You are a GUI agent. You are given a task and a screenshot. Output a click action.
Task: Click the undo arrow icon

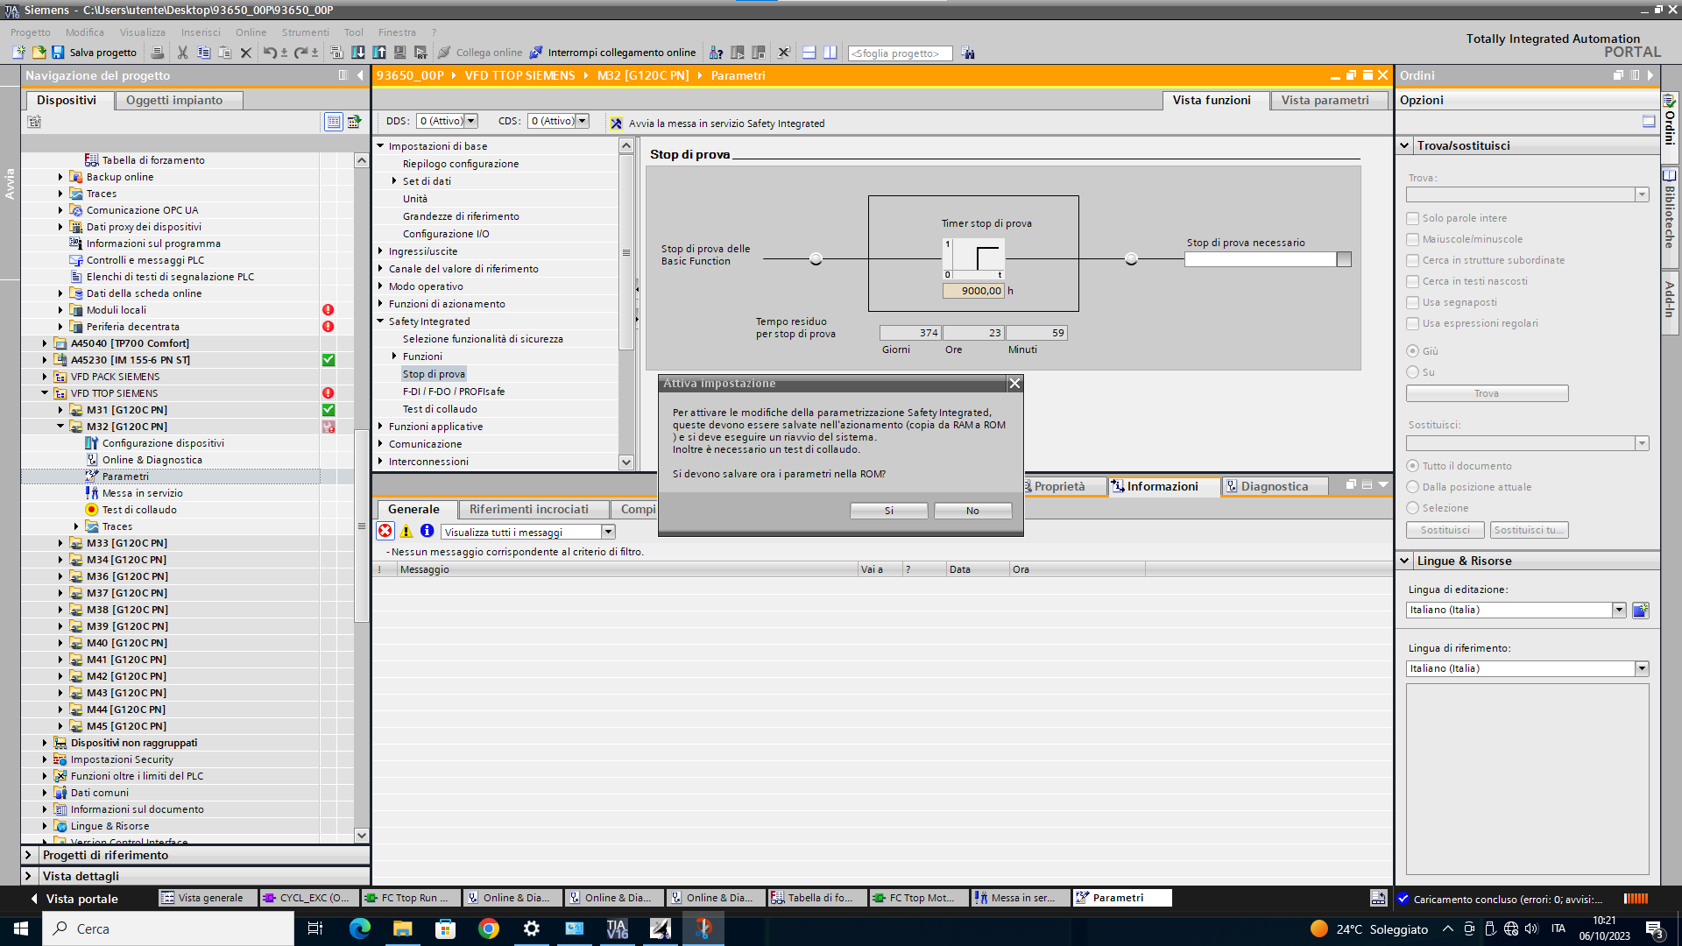pos(270,53)
